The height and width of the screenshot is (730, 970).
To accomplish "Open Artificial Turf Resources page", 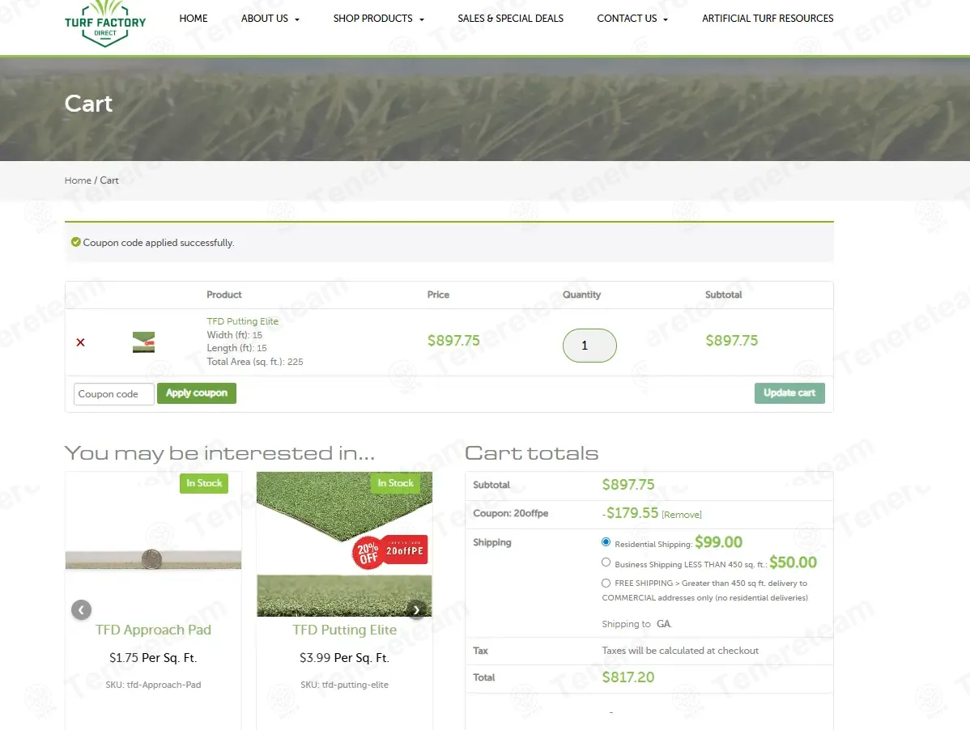I will click(x=768, y=19).
